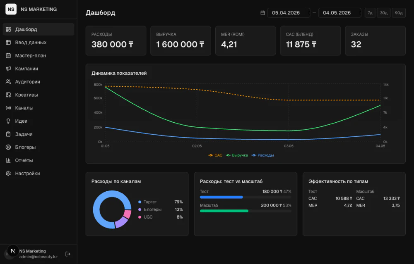
Task: Click the Мастер-план calendar icon
Action: click(x=8, y=56)
